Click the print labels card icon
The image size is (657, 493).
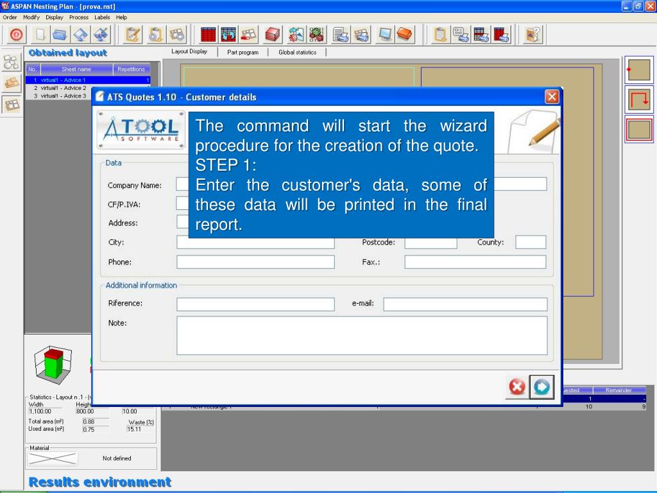(461, 35)
